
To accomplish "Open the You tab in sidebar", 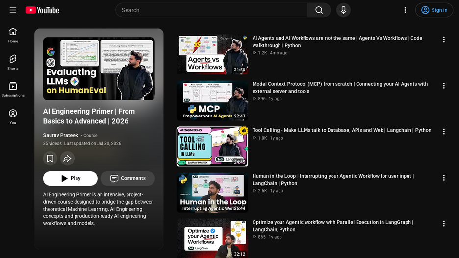I will pos(13,117).
